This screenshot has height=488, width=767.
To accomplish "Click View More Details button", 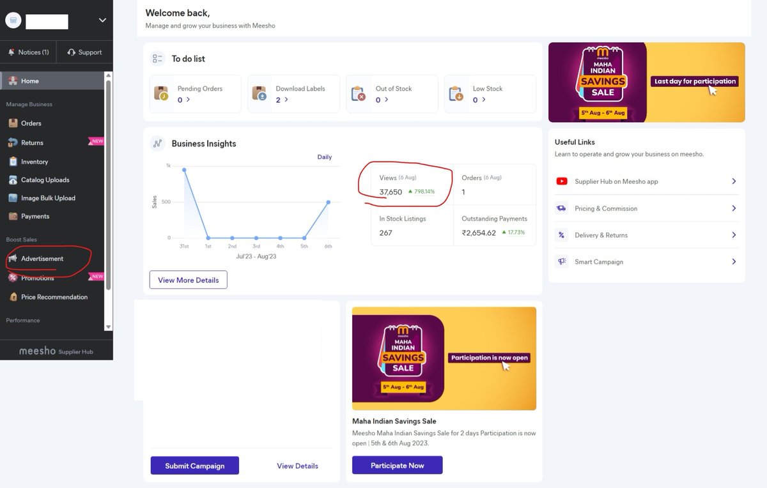I will click(189, 280).
